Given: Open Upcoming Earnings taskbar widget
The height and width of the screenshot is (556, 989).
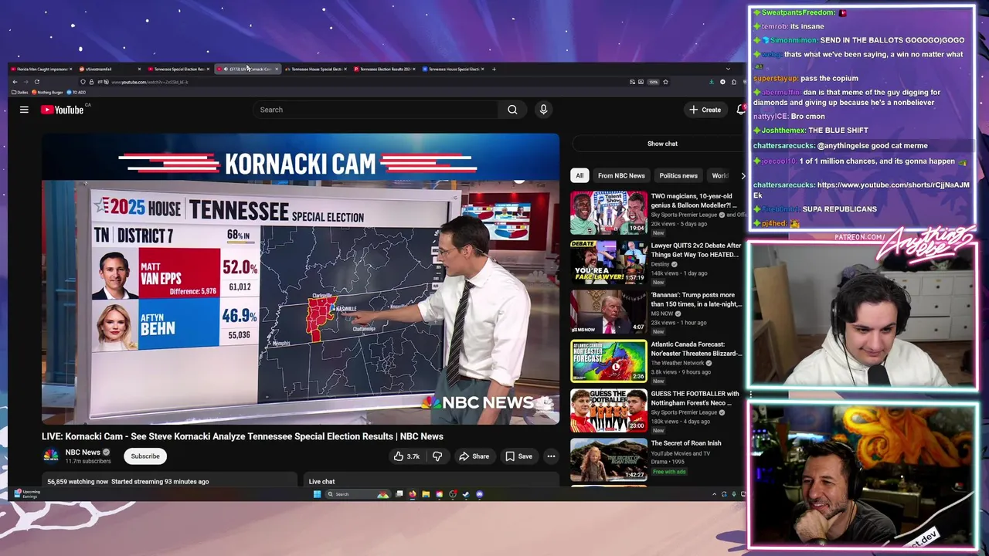Looking at the screenshot, I should tap(26, 494).
